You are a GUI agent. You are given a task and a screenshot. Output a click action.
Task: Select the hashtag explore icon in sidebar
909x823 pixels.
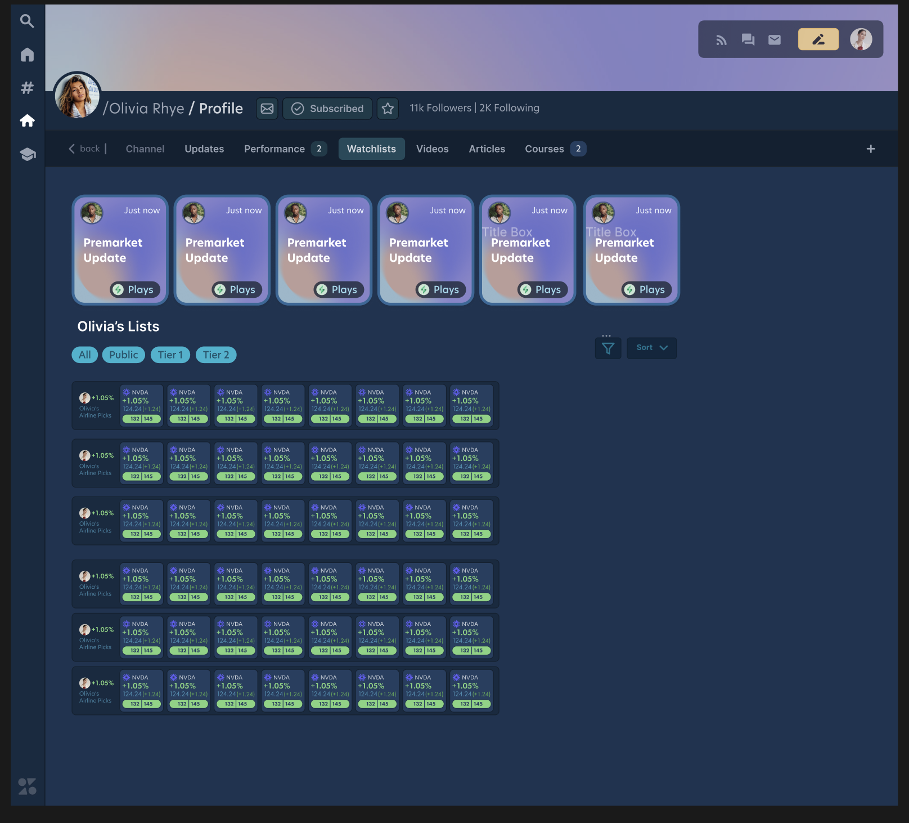tap(28, 87)
